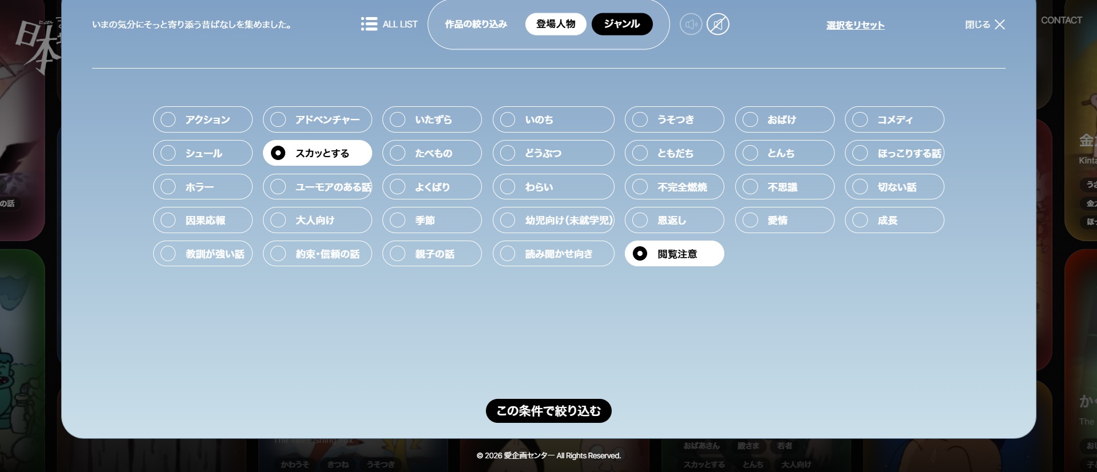Select the 因果応報 genre option
Viewport: 1097px width, 472px height.
203,220
